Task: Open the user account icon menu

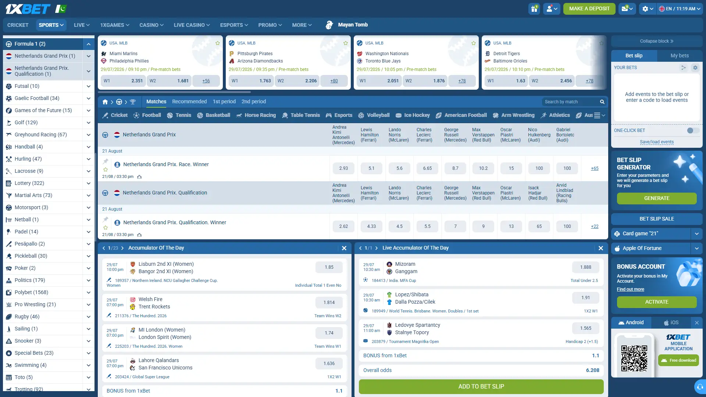Action: click(552, 8)
